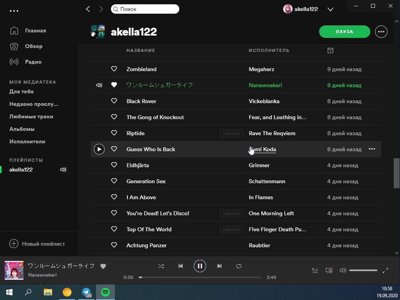Screen dimensions: 400x300
Task: Seek within the track progress bar
Action: (x=200, y=277)
